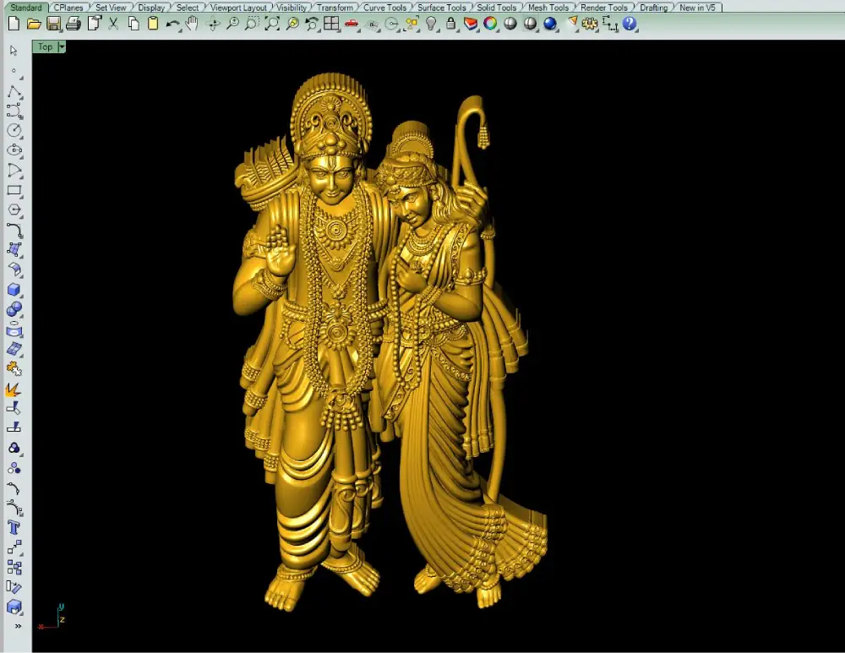Screen dimensions: 845x653
Task: Open the object snap circle icon
Action: point(392,24)
